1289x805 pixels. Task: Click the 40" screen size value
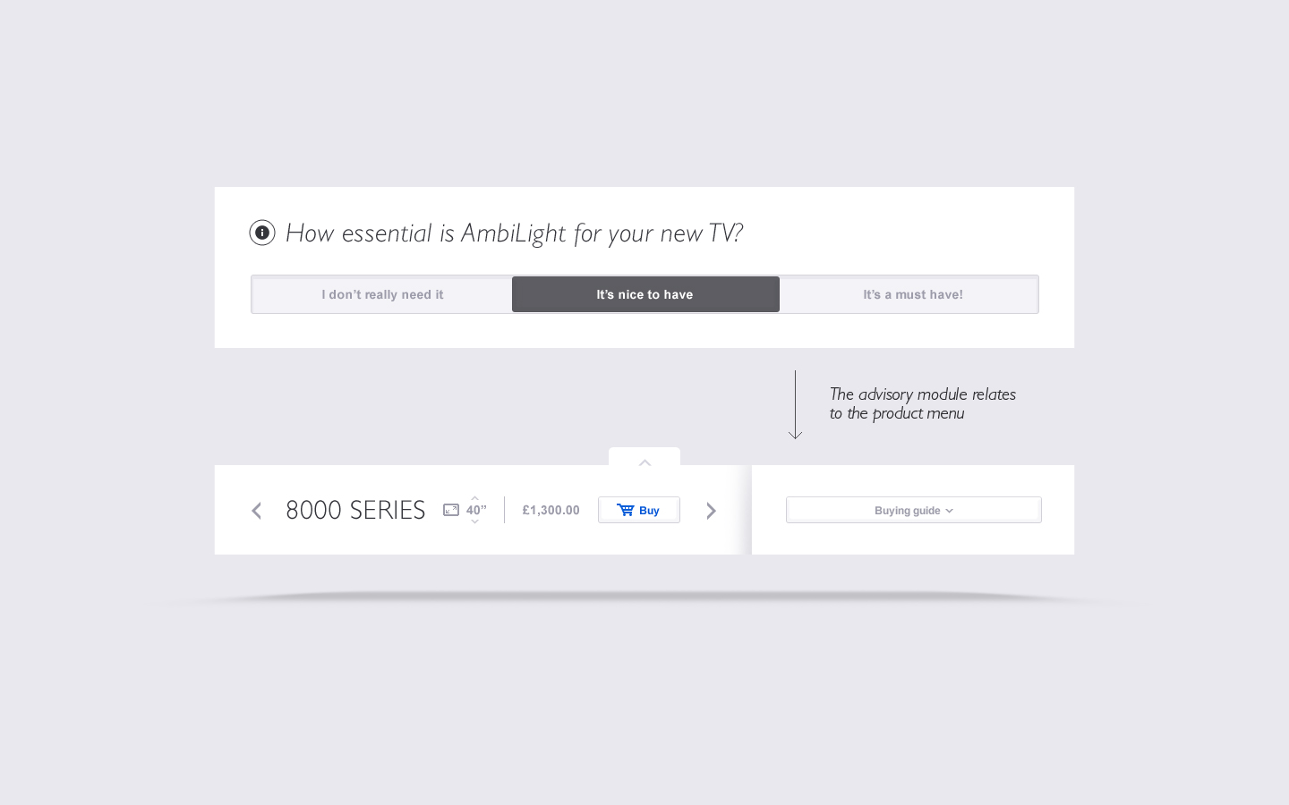476,510
